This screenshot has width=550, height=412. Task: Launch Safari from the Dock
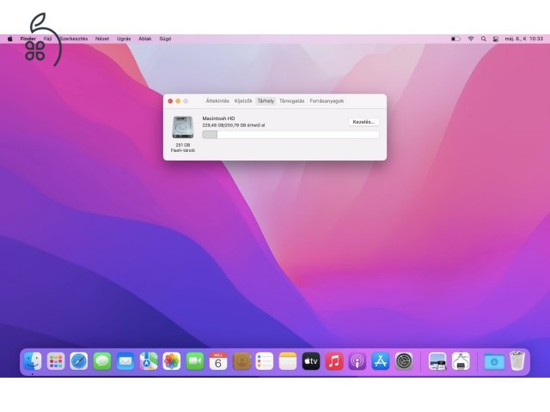tap(79, 361)
